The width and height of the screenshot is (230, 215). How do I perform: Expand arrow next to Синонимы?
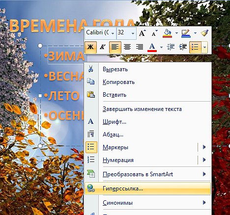pos(204,203)
